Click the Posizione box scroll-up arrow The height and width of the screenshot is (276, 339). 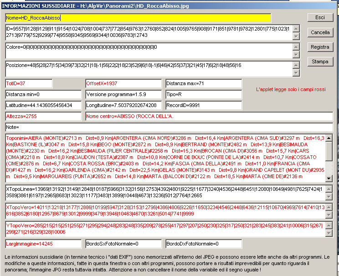(296, 65)
